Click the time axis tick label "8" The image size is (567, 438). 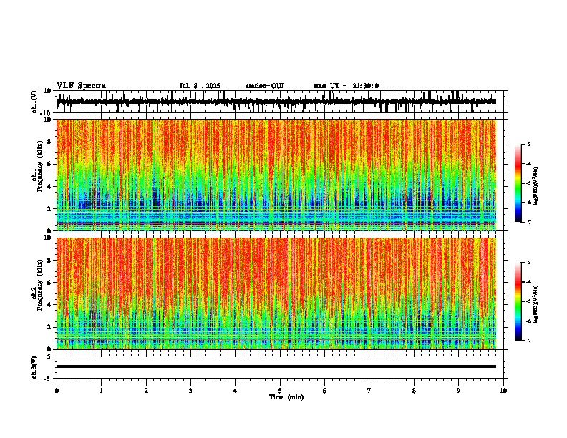[x=414, y=391]
